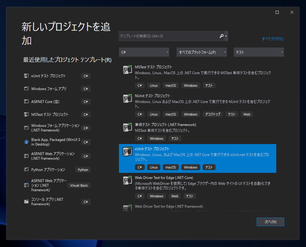
Task: Click the Web Driver Test for Edge (.NET Framework) icon
Action: [127, 208]
